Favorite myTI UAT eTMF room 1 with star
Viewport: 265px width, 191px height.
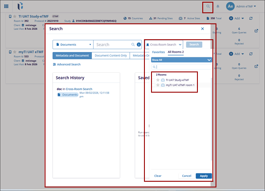click(158, 85)
